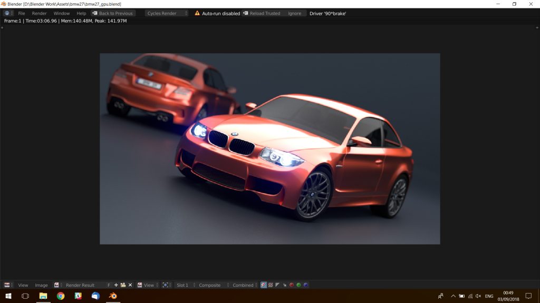Click the Wi-Fi network tray icon
The width and height of the screenshot is (540, 303).
point(470,296)
